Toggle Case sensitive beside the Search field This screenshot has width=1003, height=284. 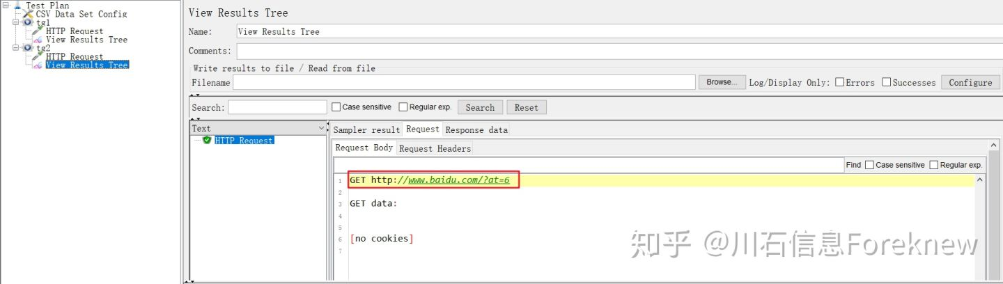click(x=336, y=107)
